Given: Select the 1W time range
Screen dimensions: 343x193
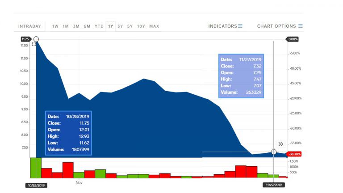Looking at the screenshot, I should coord(55,26).
